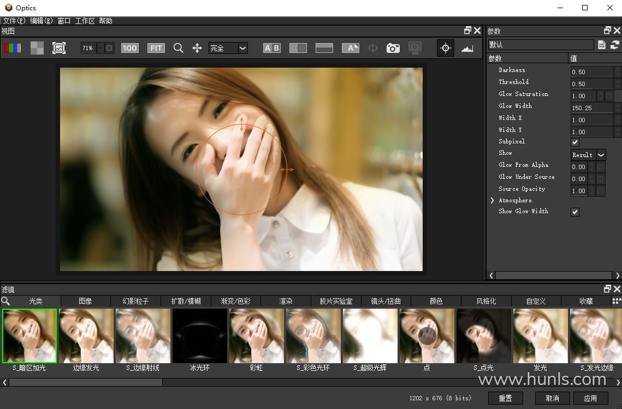
Task: Activate the pan move tool
Action: (197, 48)
